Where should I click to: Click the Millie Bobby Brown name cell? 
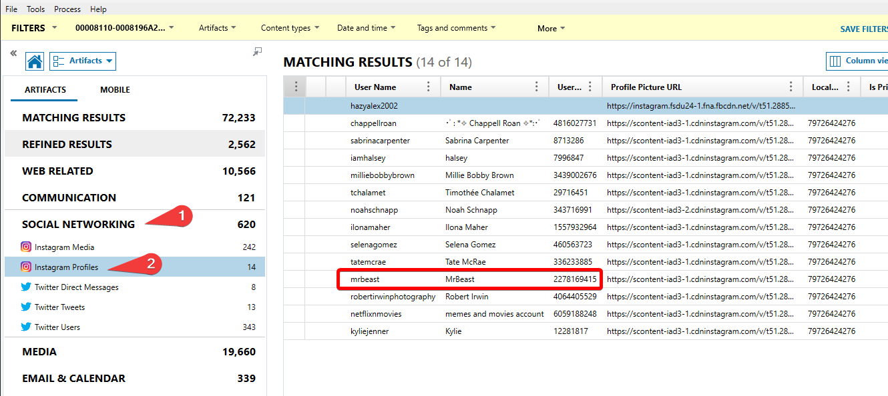[495, 175]
